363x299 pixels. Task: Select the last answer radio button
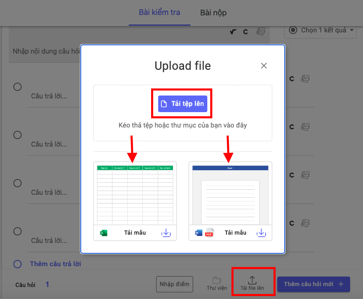pyautogui.click(x=17, y=231)
